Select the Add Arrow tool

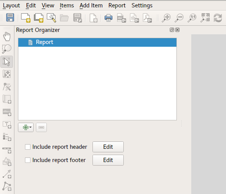click(x=7, y=174)
